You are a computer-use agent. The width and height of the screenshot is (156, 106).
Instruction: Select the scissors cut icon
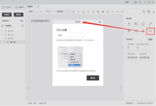pos(108,12)
